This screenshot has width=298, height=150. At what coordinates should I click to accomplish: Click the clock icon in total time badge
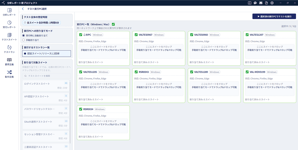coord(25,23)
